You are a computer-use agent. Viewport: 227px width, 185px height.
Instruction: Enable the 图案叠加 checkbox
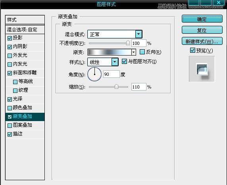[x=10, y=125]
